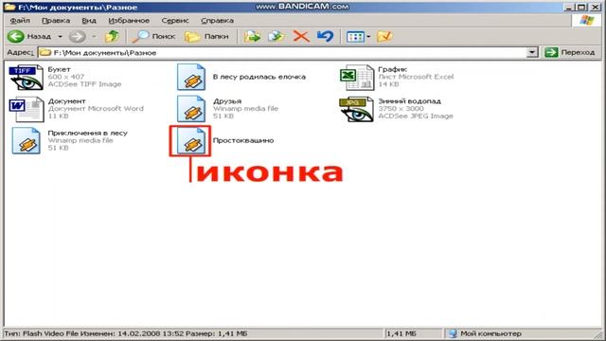Viewport: 606px width, 341px height.
Task: Minimize the Разное explorer window
Action: 568,7
